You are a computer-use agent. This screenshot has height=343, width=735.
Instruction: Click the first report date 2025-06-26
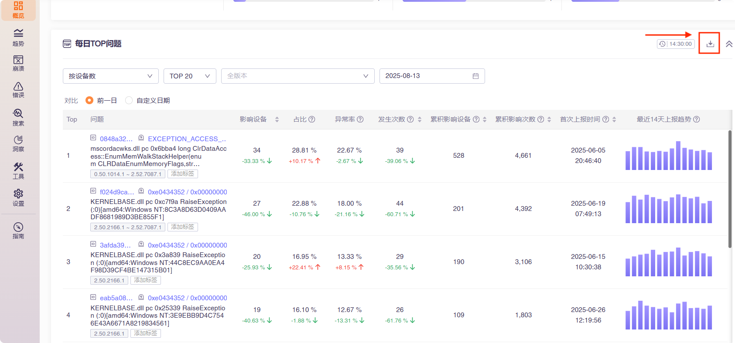click(588, 310)
